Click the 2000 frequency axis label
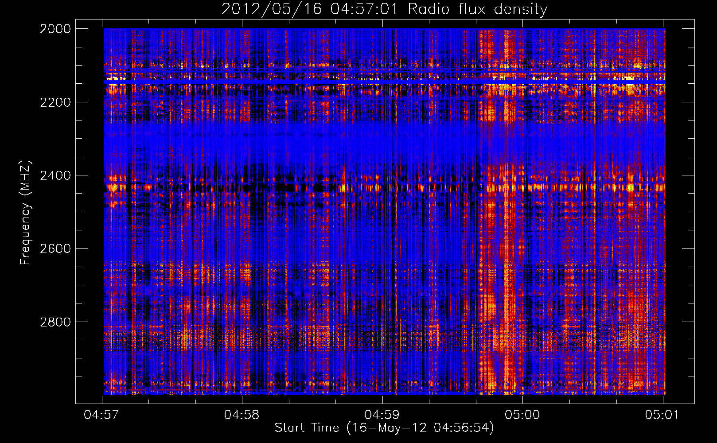The height and width of the screenshot is (443, 717). tap(55, 29)
